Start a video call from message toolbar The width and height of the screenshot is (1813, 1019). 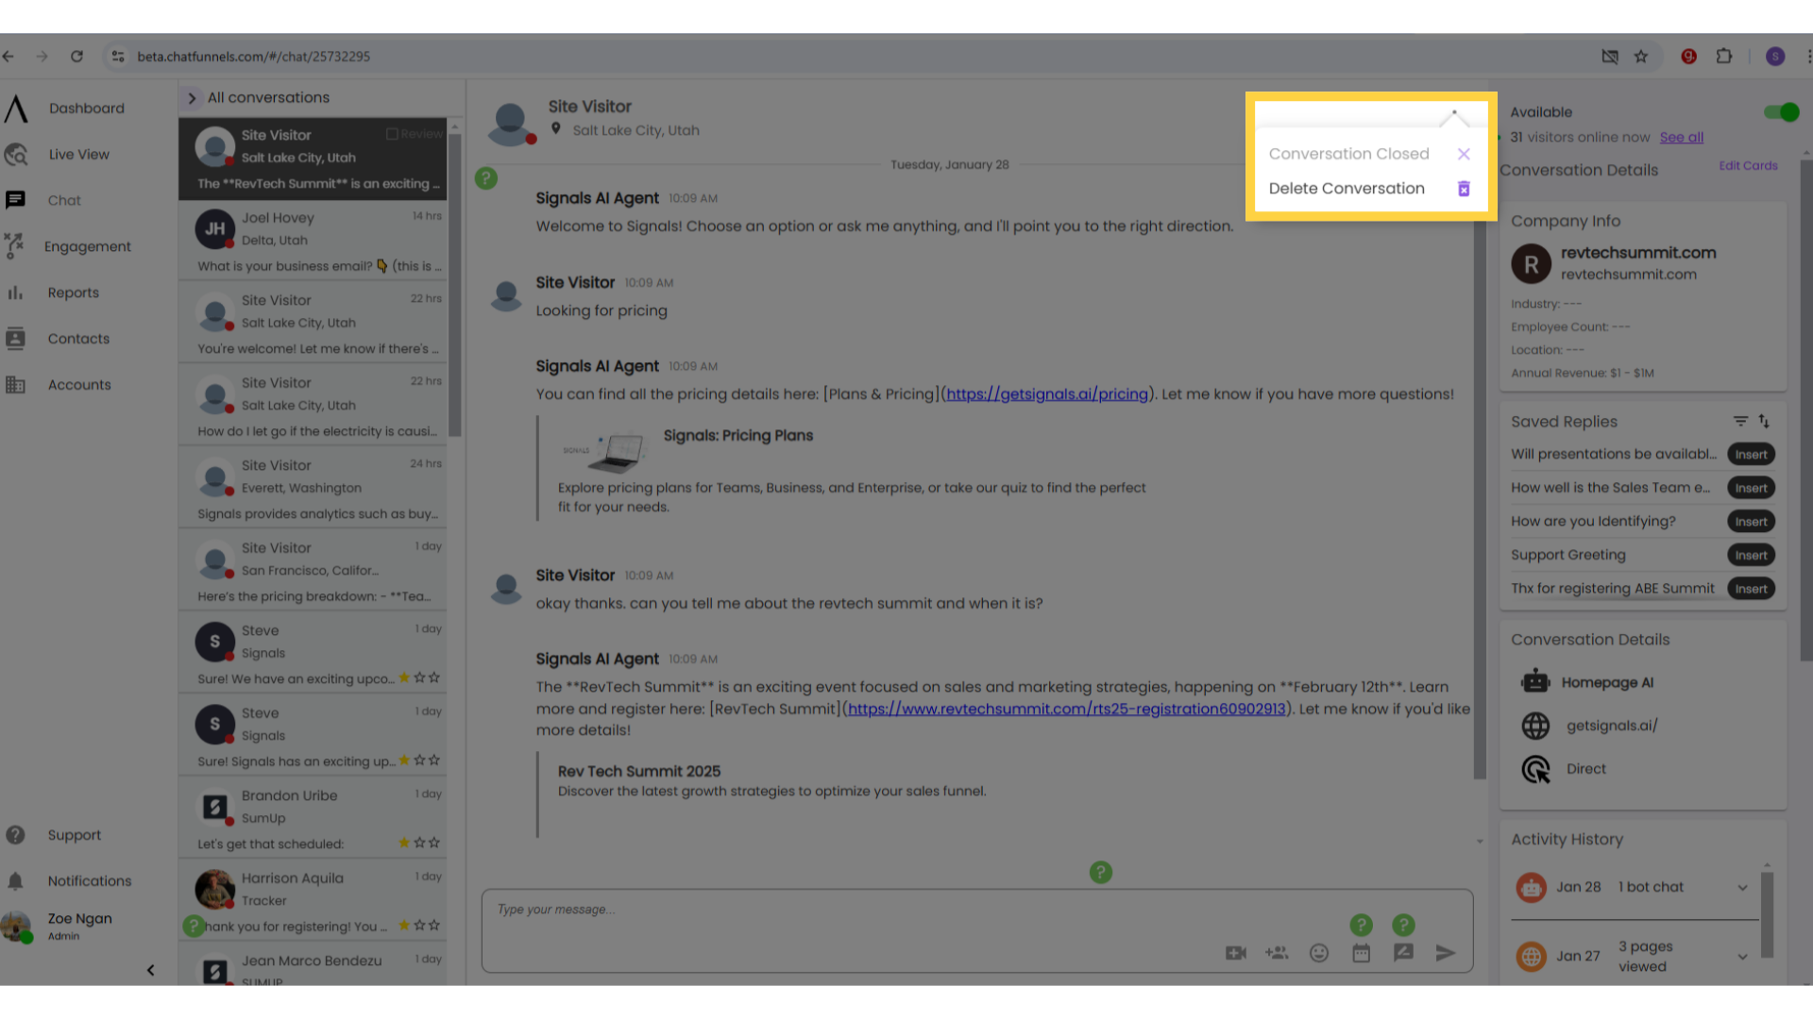pyautogui.click(x=1236, y=953)
